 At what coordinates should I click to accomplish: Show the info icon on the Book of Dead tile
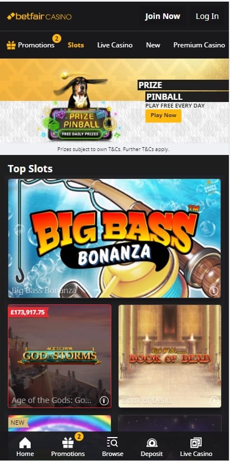214,401
